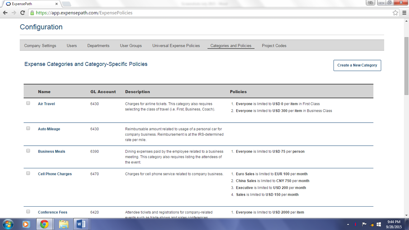Open the Windows Start menu

8,224
